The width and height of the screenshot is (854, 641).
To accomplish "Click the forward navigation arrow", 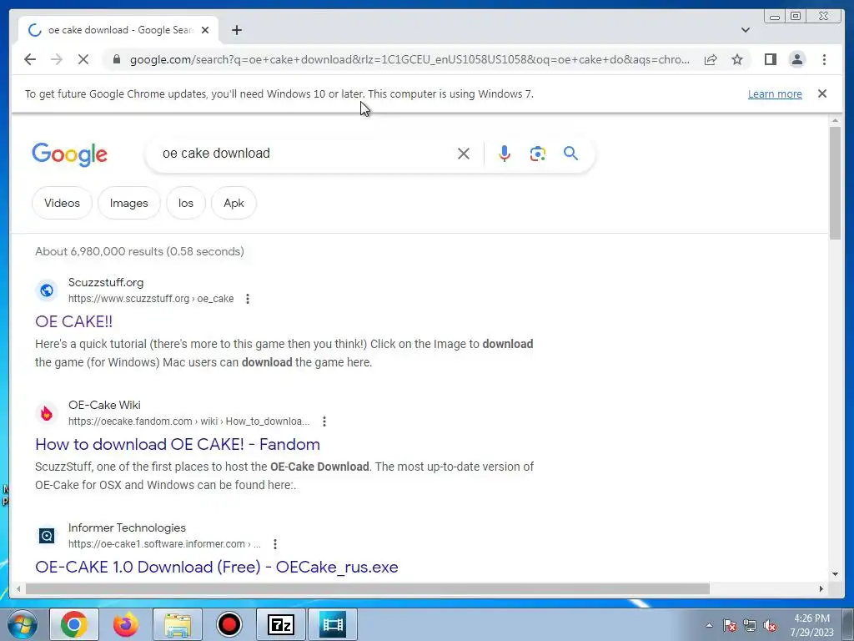I will (57, 59).
